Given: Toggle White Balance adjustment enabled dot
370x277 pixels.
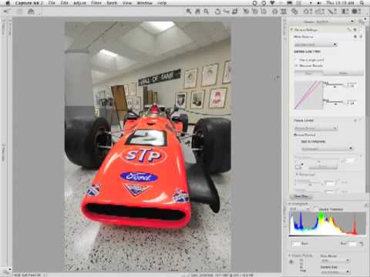Looking at the screenshot, I should (x=355, y=37).
